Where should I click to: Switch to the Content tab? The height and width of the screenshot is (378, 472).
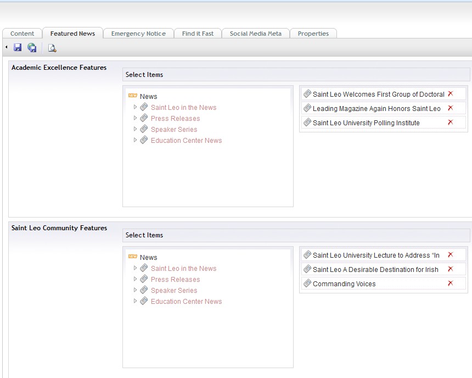23,34
